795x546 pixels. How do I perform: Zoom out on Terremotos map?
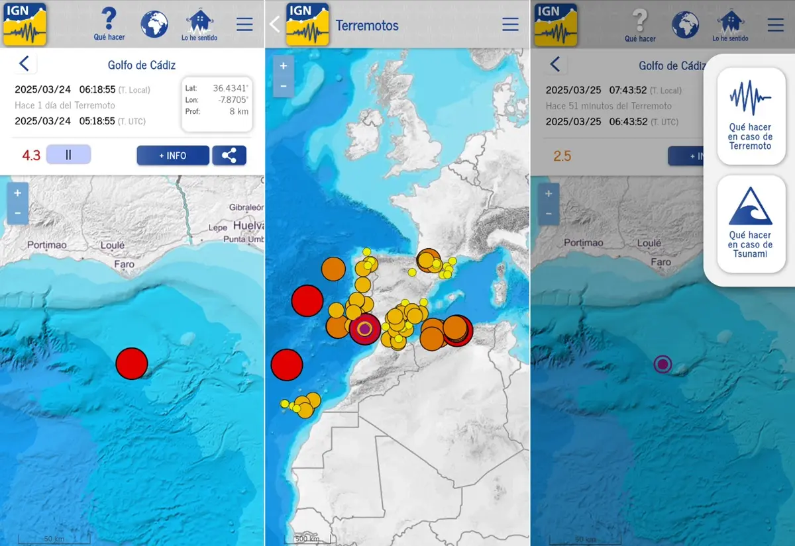(x=283, y=86)
